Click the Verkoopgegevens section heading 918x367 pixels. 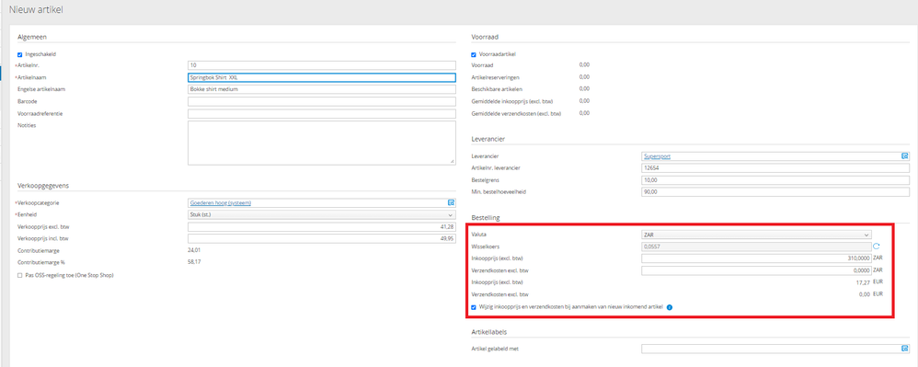click(43, 186)
